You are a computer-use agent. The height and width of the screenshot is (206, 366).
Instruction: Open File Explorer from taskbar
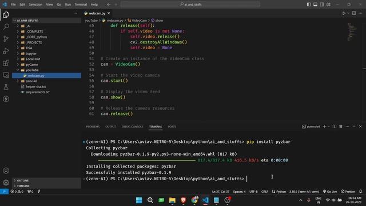[172, 200]
